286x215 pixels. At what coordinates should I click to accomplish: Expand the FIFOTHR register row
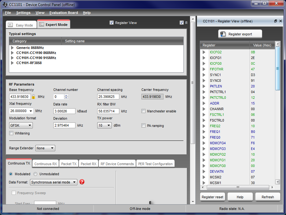click(x=204, y=69)
